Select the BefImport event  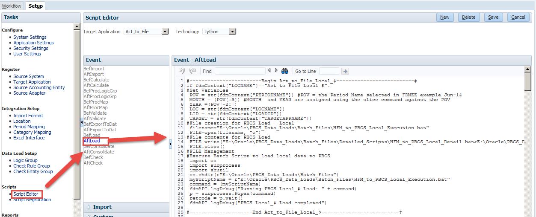click(94, 69)
